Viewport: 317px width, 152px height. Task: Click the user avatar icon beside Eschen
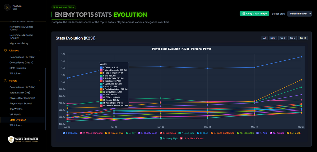[7, 7]
